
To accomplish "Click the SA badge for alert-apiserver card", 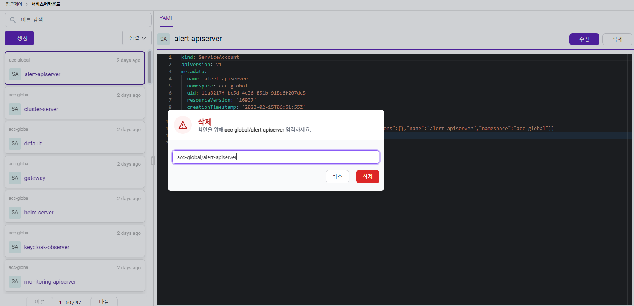I will point(15,74).
